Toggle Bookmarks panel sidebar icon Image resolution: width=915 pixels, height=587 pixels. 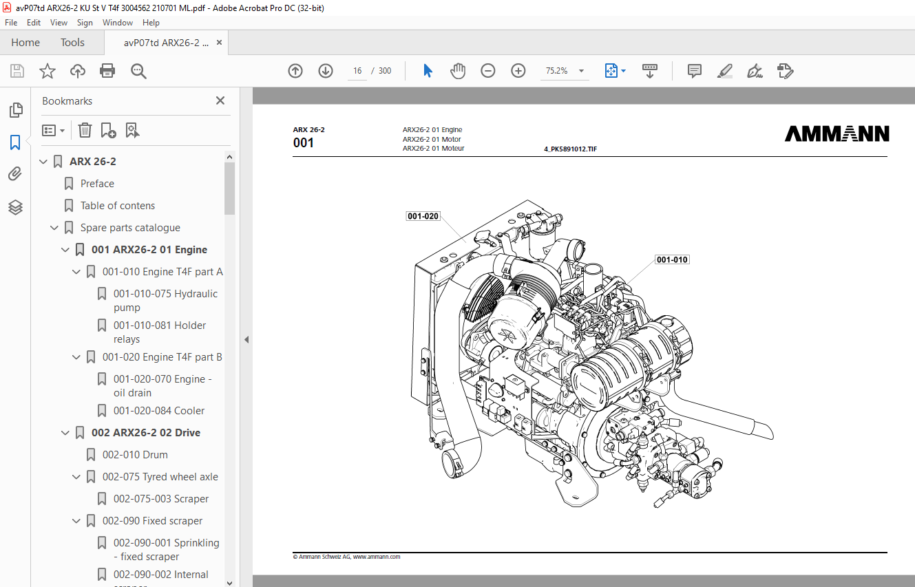coord(15,142)
